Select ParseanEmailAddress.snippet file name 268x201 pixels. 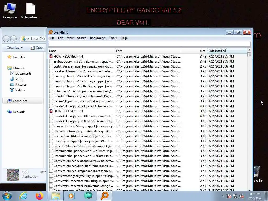coord(83,136)
